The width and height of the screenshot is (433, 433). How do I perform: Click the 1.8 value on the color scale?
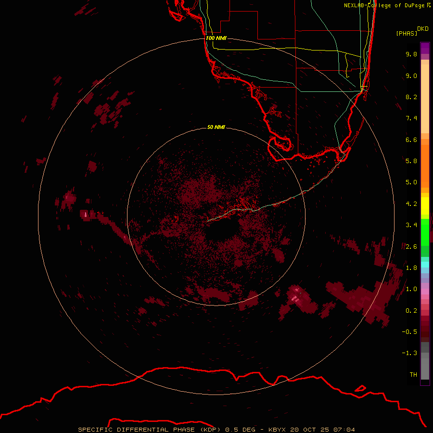[411, 268]
